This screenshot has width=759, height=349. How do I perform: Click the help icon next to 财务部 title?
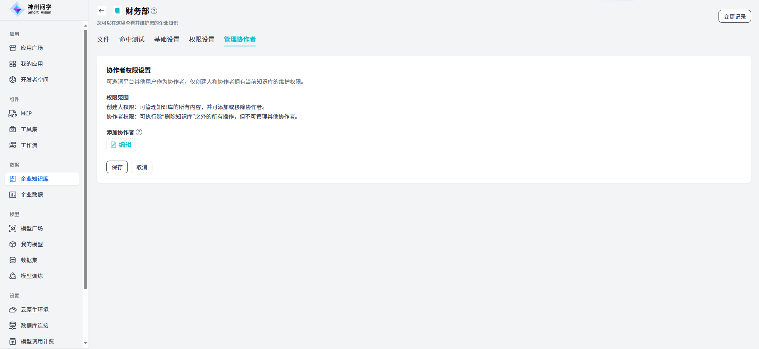(154, 11)
